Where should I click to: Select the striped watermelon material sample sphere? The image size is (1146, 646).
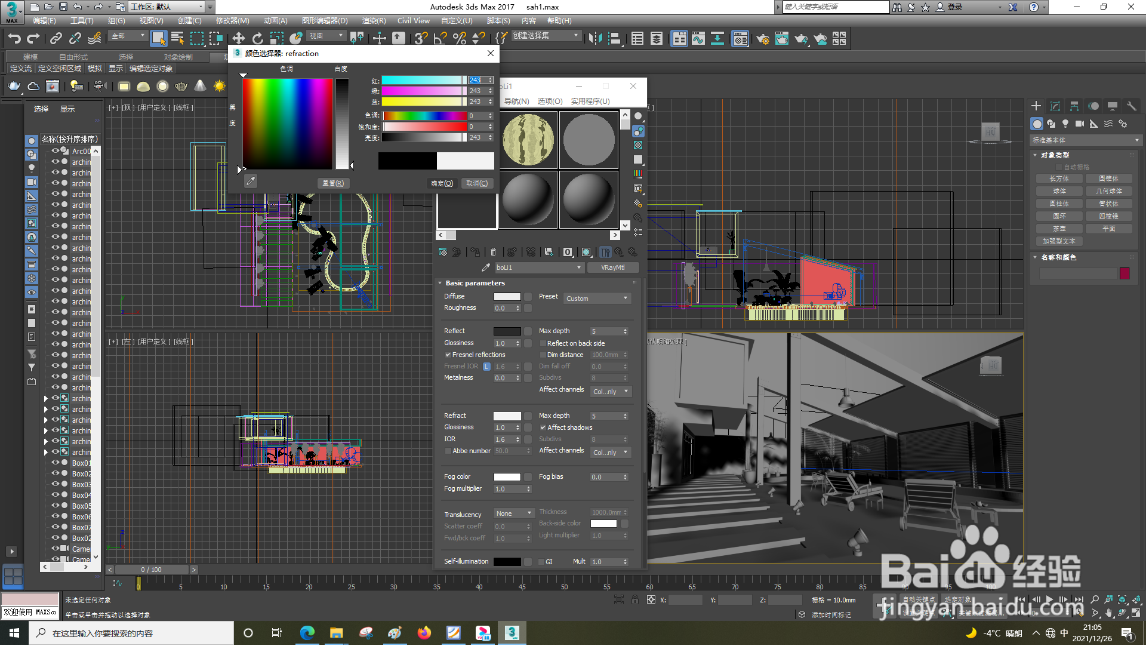(528, 140)
